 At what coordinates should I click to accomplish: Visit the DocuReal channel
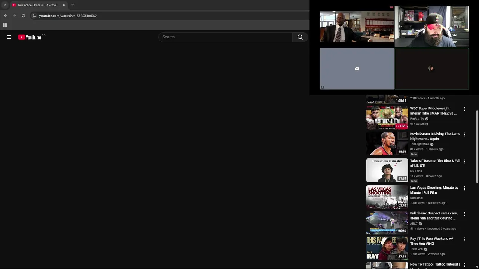click(x=416, y=198)
